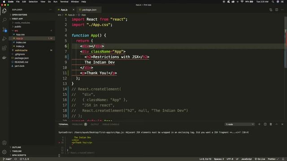The height and width of the screenshot is (161, 287).
Task: Open the Go menu
Action: coord(49,2)
